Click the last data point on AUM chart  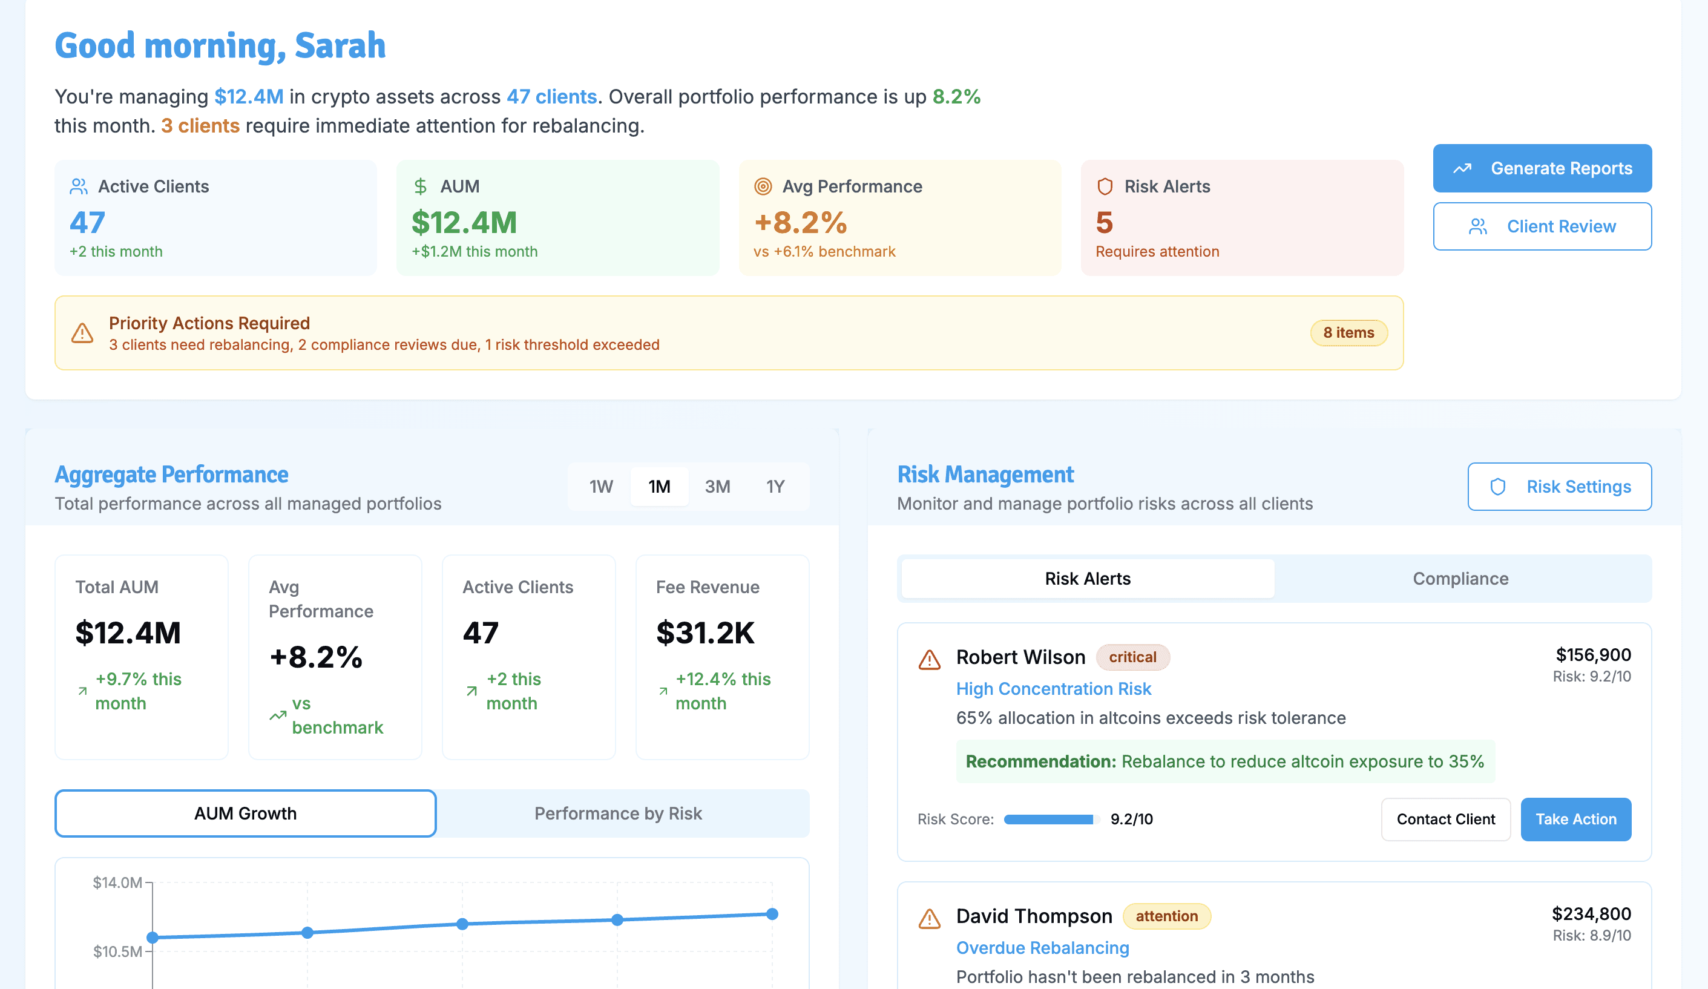[x=772, y=914]
